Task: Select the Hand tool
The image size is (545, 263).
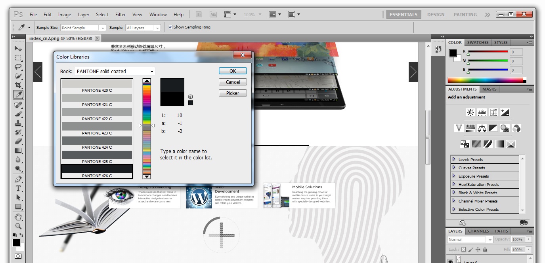Action: click(18, 217)
